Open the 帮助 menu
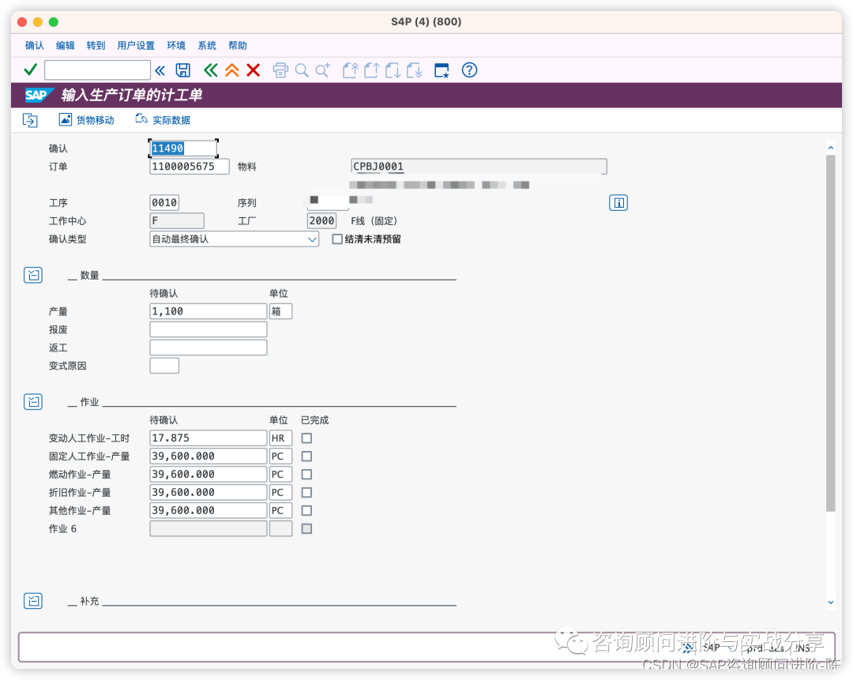 pos(238,45)
